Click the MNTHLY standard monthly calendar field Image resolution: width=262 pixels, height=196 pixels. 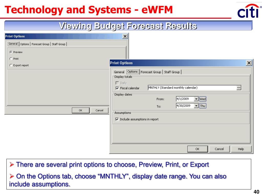(x=192, y=88)
